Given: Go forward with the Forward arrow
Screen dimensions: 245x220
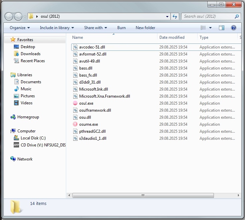Looking at the screenshot, I should pos(18,16).
